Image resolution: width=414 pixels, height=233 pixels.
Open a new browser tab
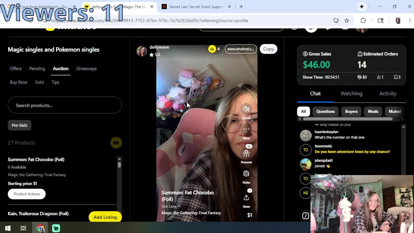pos(241,6)
